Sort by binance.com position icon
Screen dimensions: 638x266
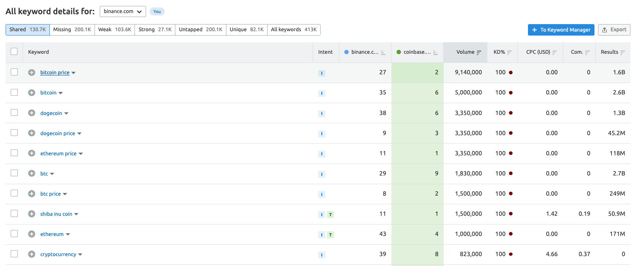(x=383, y=53)
